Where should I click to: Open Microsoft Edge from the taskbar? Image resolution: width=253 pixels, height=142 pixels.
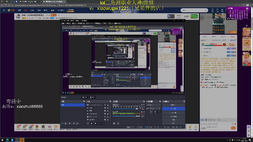pos(7,140)
